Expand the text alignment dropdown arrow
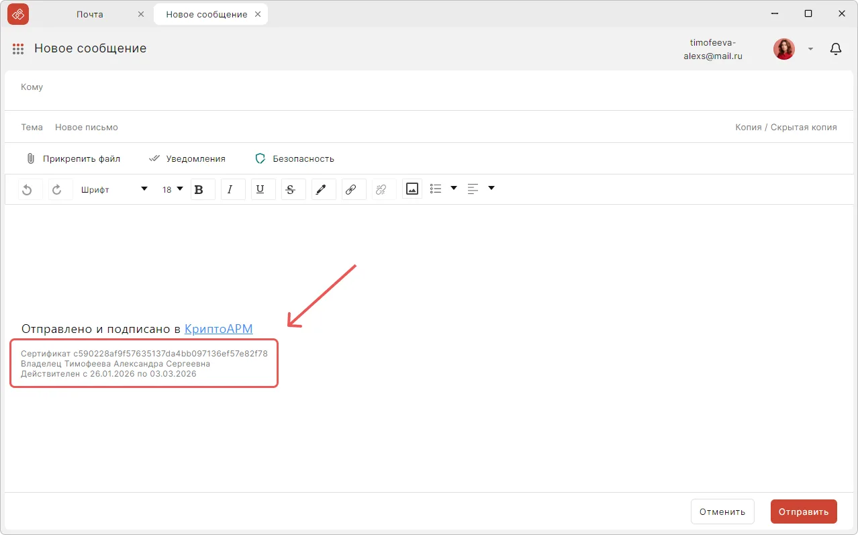 coord(491,189)
